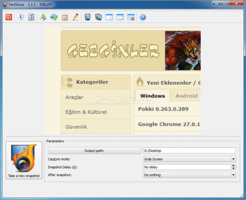This screenshot has width=246, height=200.
Task: Edit the D:/Desktop output path field
Action: [189, 150]
